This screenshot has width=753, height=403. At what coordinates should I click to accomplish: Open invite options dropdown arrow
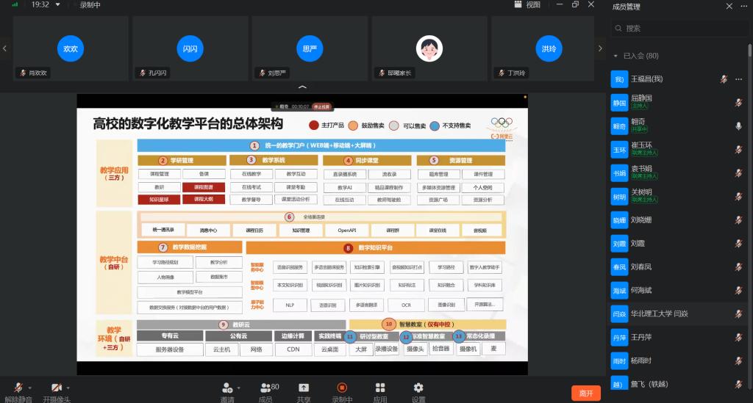pos(238,388)
